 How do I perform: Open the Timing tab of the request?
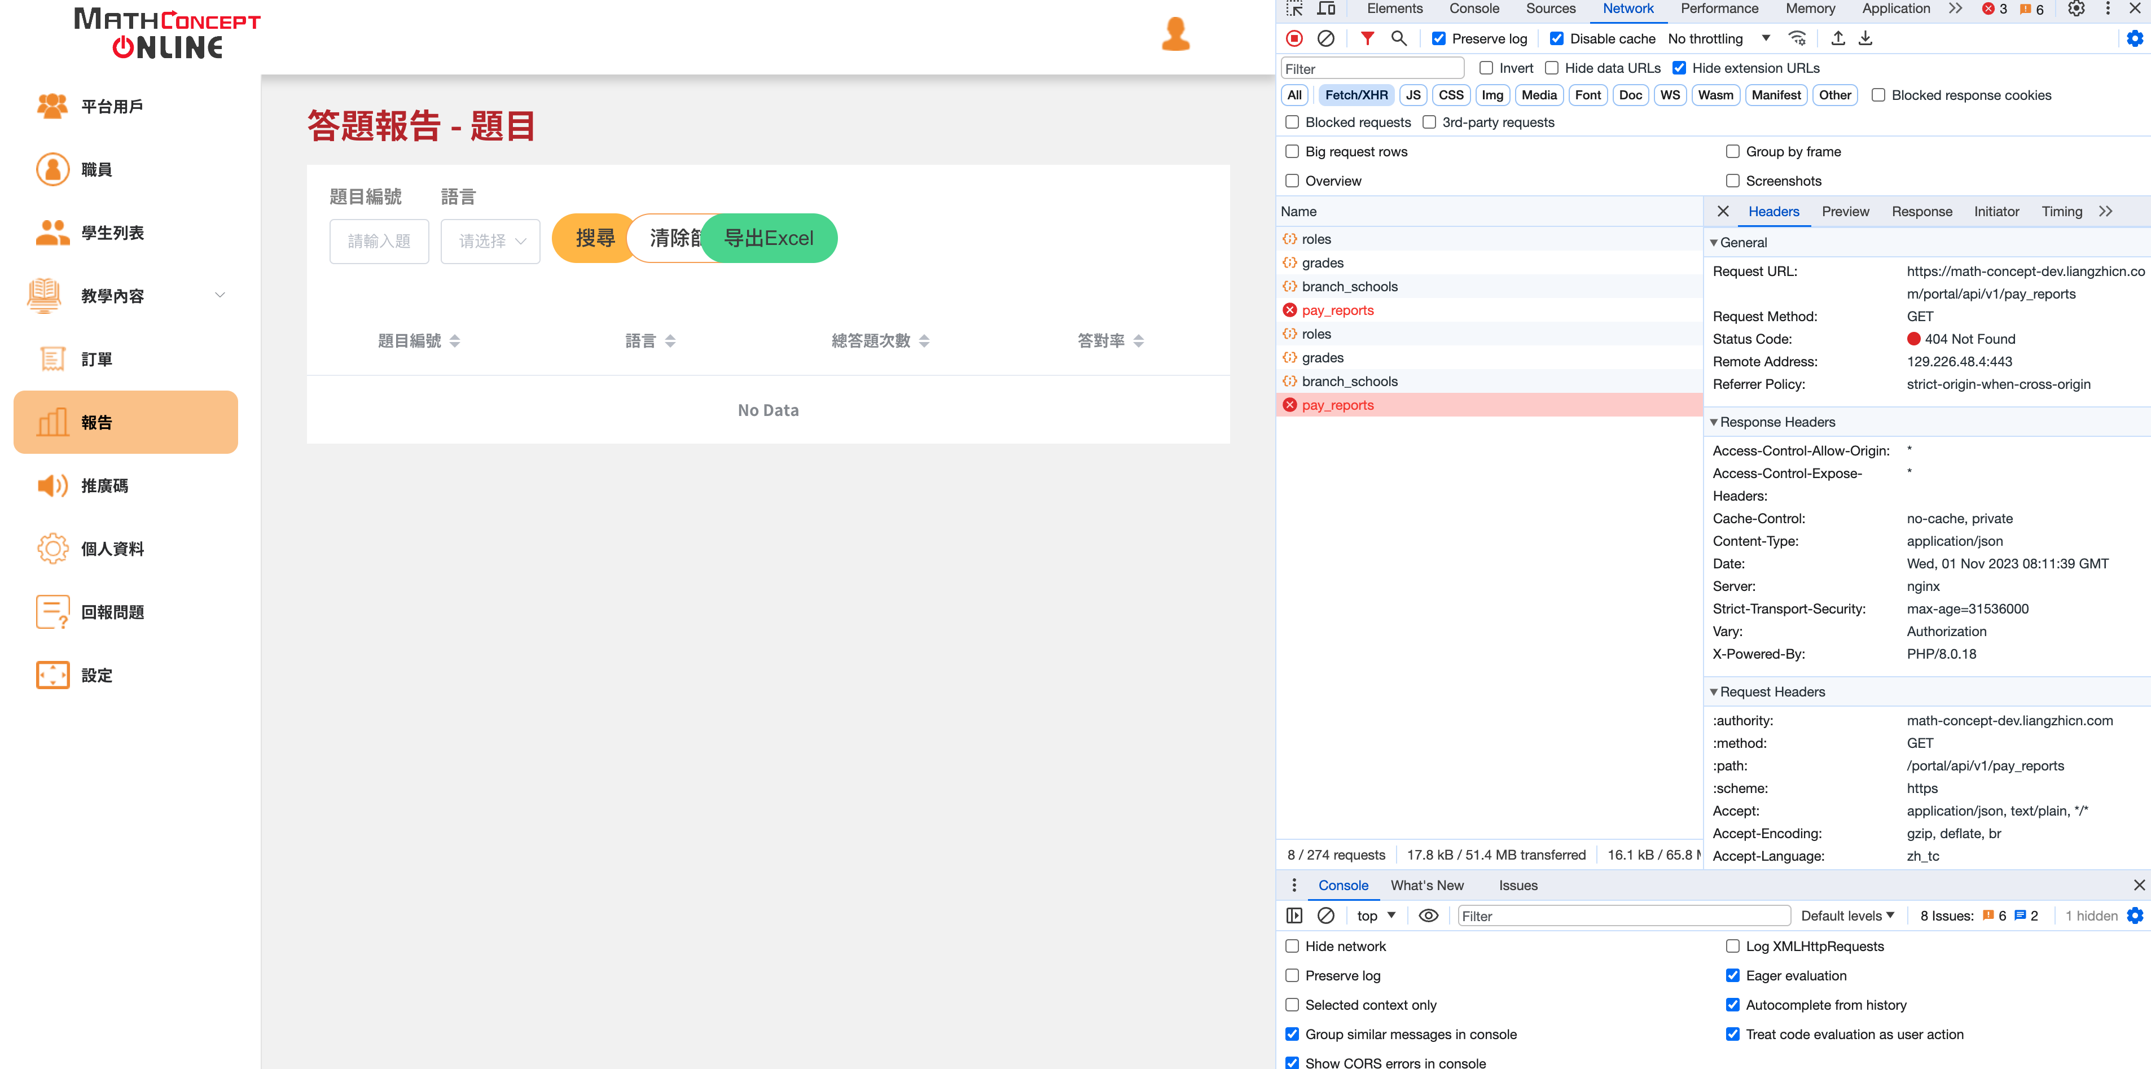(2062, 211)
